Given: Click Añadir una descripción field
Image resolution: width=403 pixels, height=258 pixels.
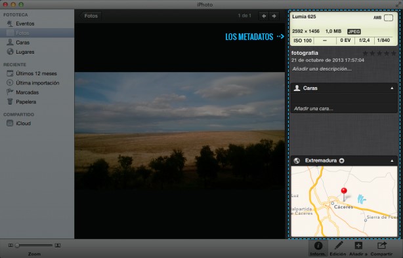Looking at the screenshot, I should [x=322, y=69].
